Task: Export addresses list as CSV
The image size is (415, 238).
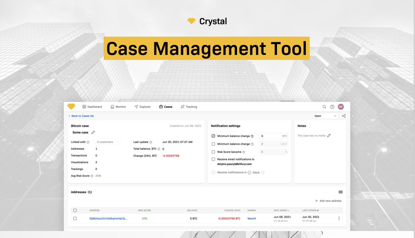Action: (x=341, y=192)
